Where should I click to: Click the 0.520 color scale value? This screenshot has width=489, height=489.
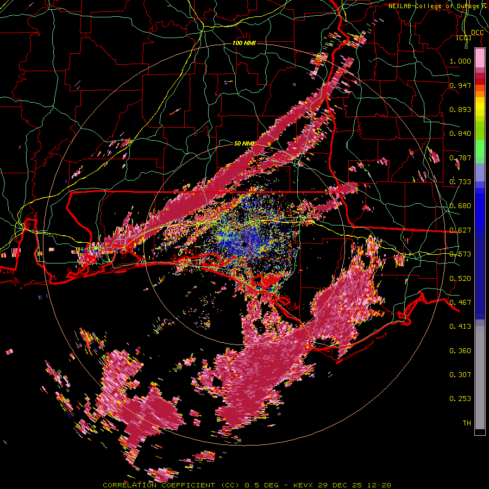coord(460,279)
